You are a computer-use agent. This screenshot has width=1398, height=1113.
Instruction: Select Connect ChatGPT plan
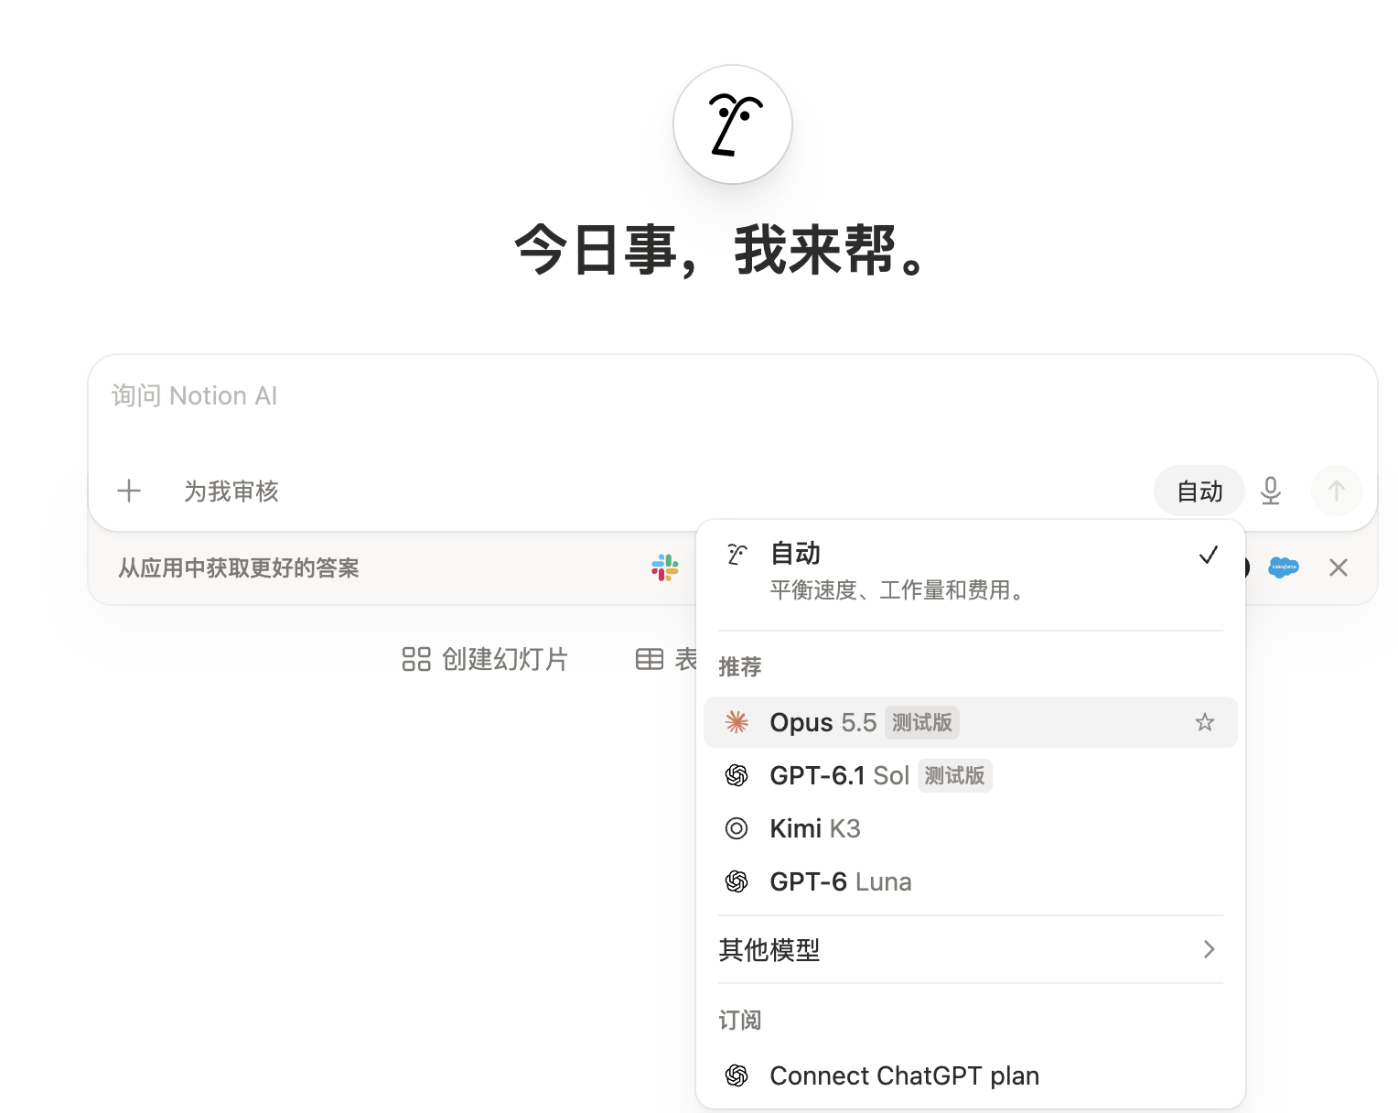tap(971, 1075)
